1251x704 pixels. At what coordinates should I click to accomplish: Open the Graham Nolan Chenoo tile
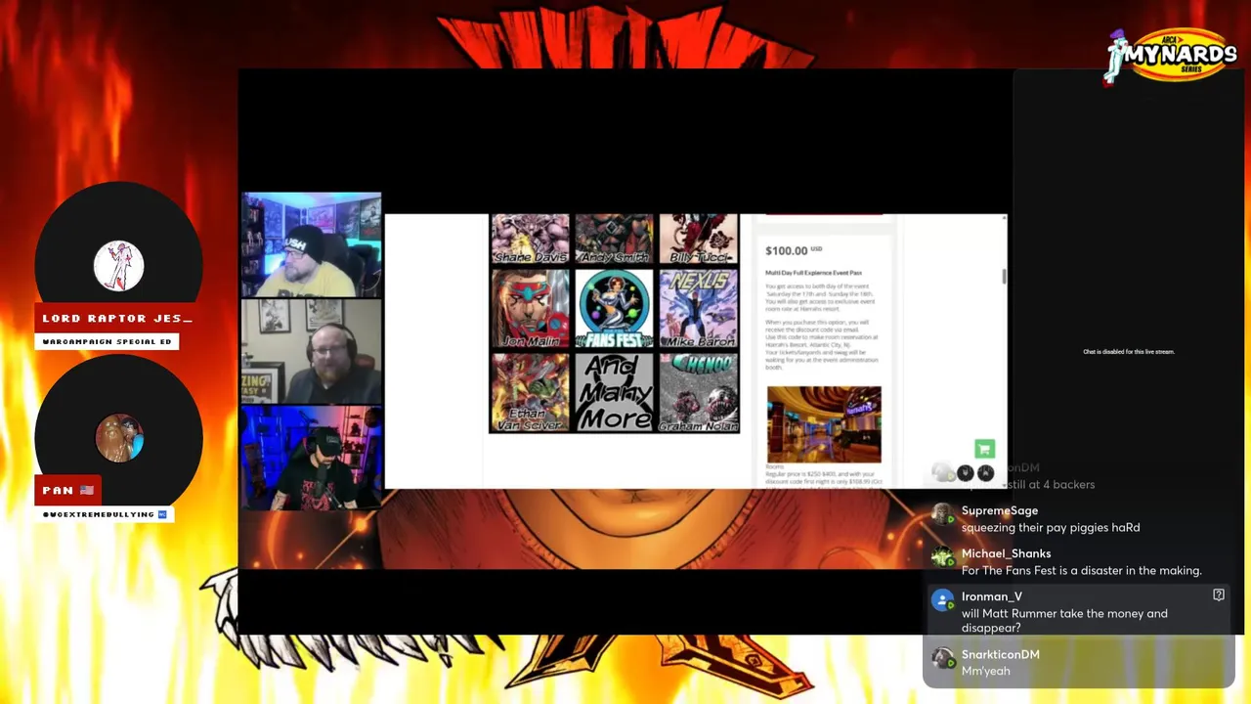(x=699, y=392)
